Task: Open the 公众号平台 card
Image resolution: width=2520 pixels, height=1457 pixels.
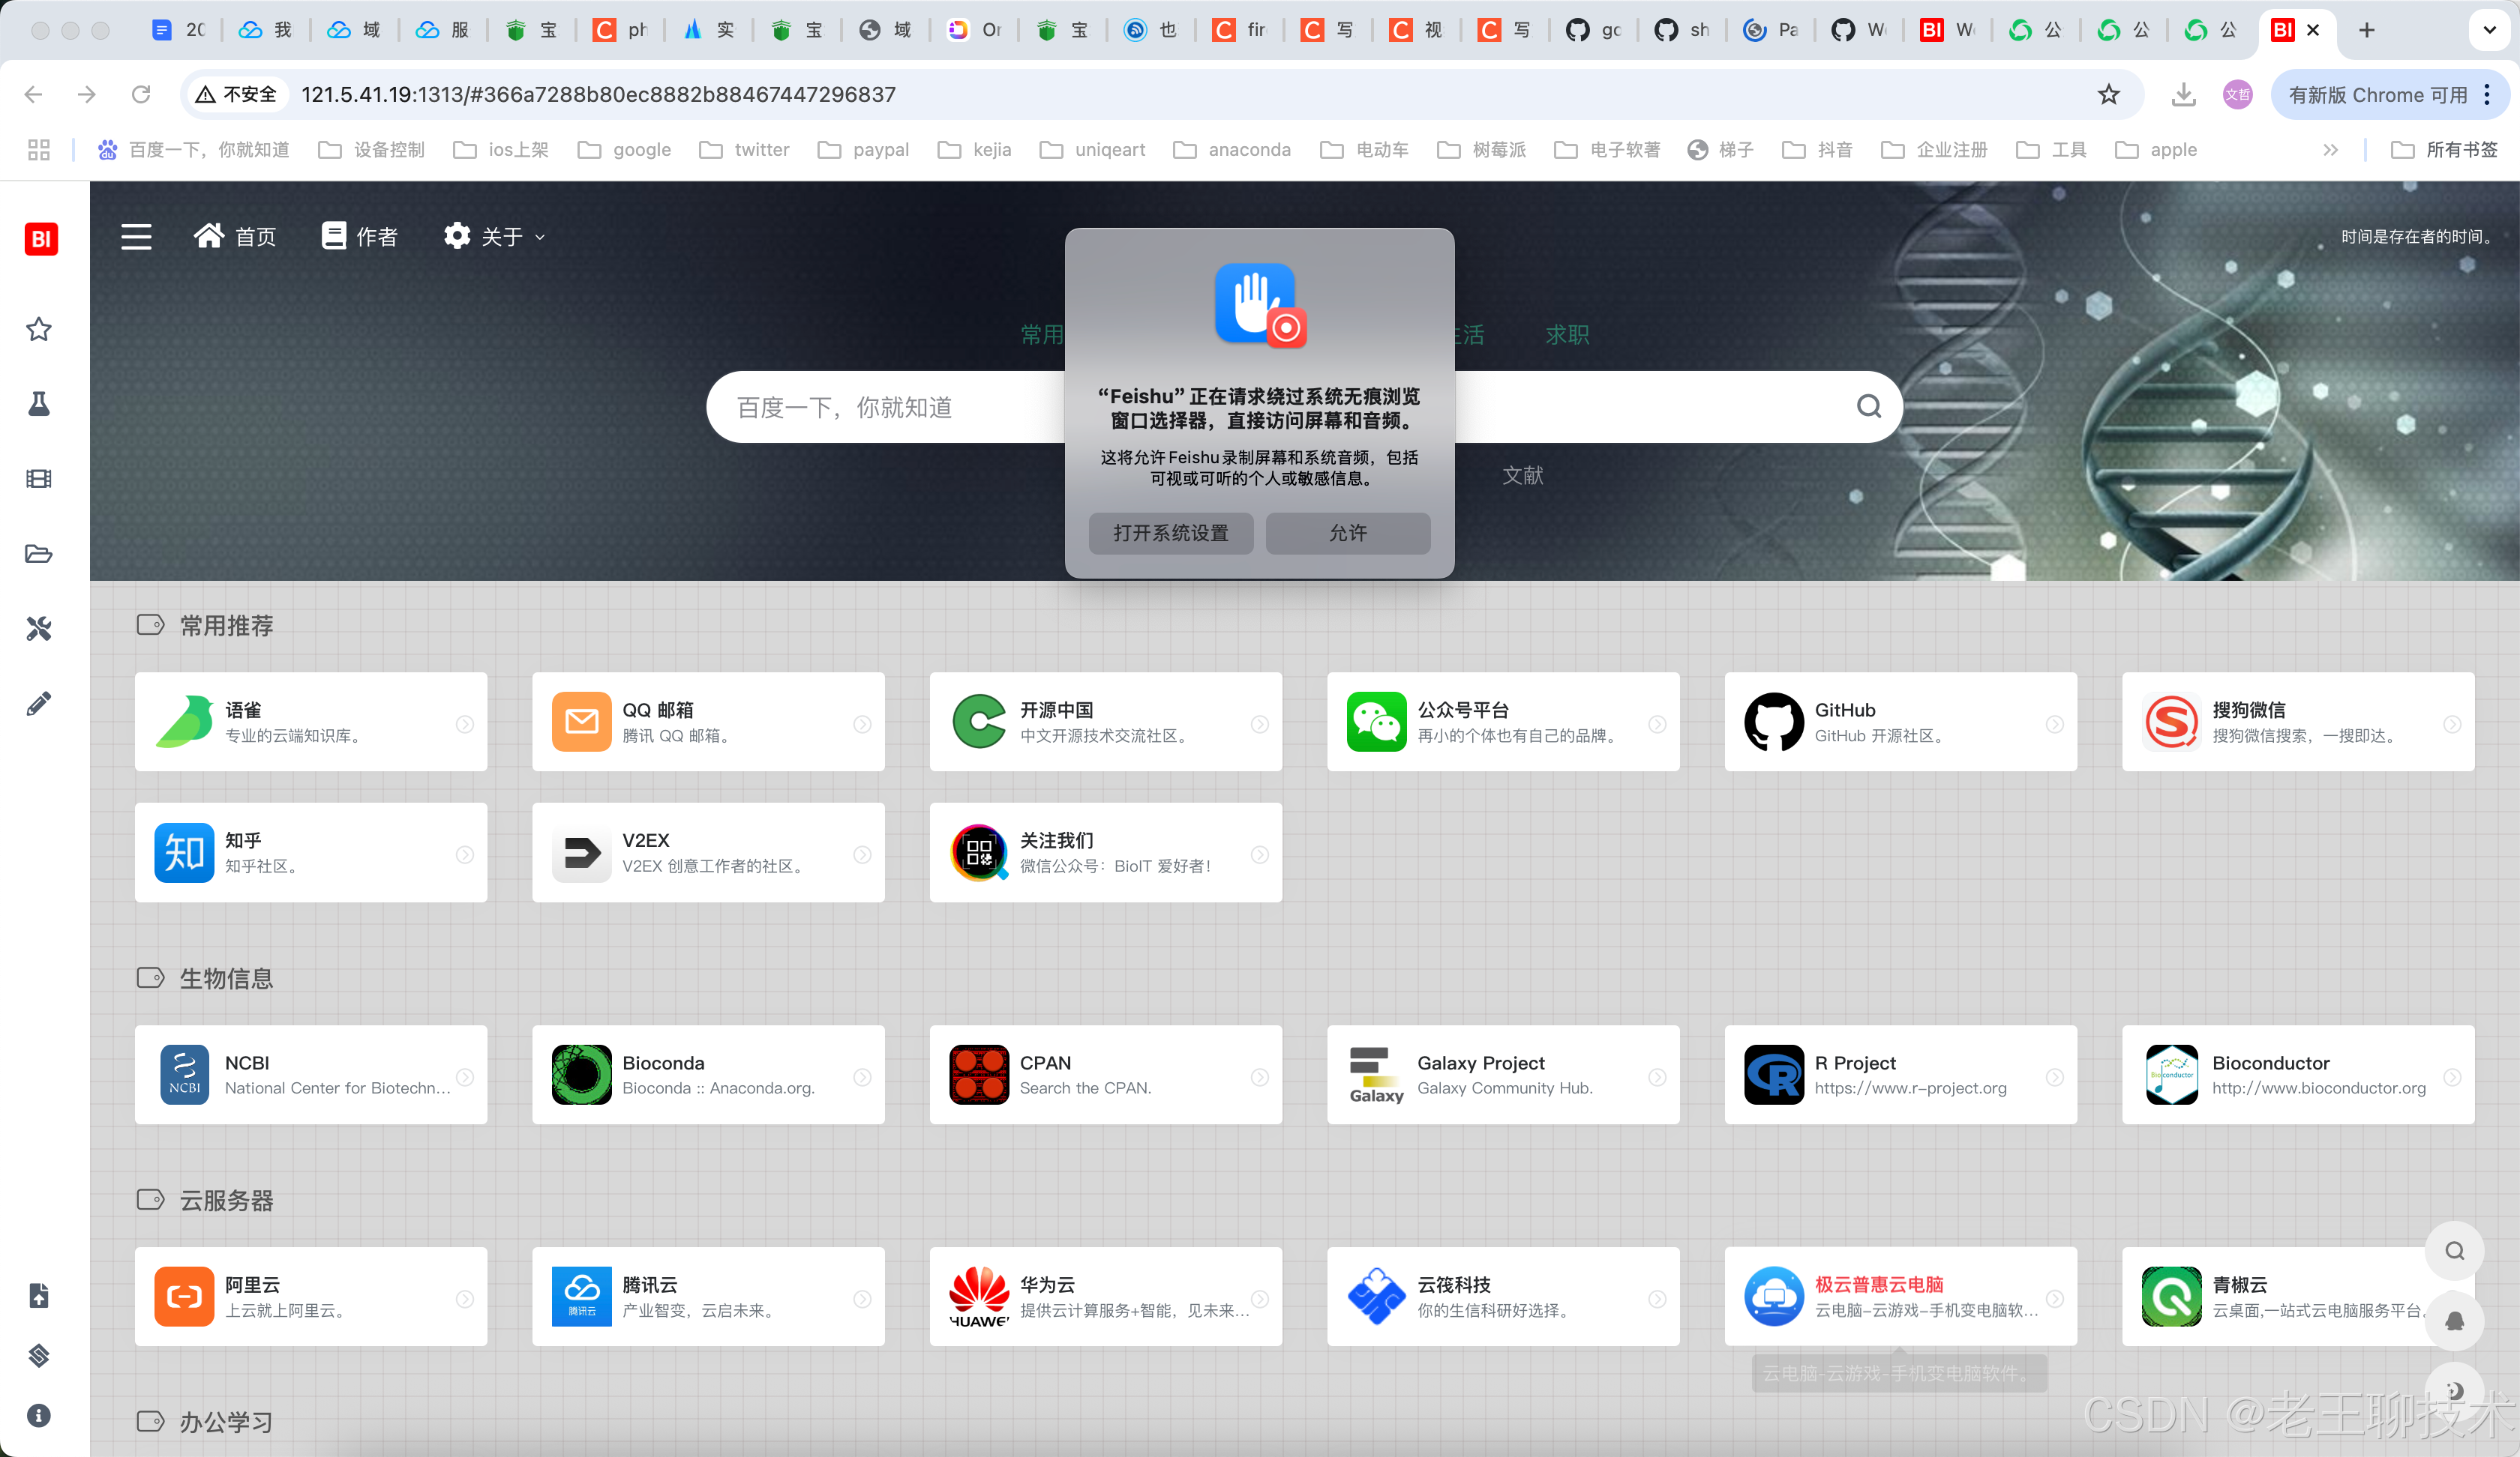Action: pyautogui.click(x=1503, y=722)
